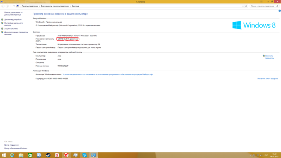The height and width of the screenshot is (158, 281).
Task: Select Windows 8.1 Профессиональная text
Action: pyautogui.click(x=49, y=22)
